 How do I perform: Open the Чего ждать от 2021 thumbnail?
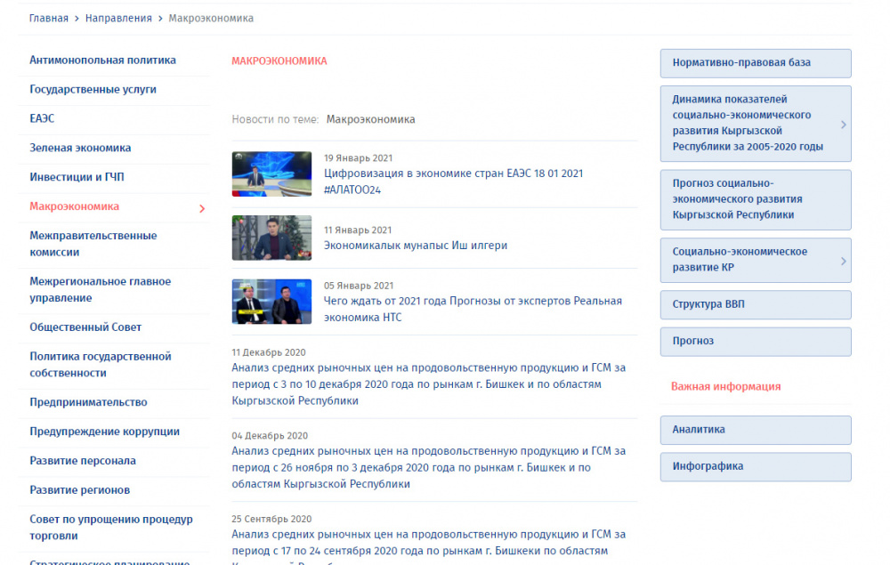(271, 302)
